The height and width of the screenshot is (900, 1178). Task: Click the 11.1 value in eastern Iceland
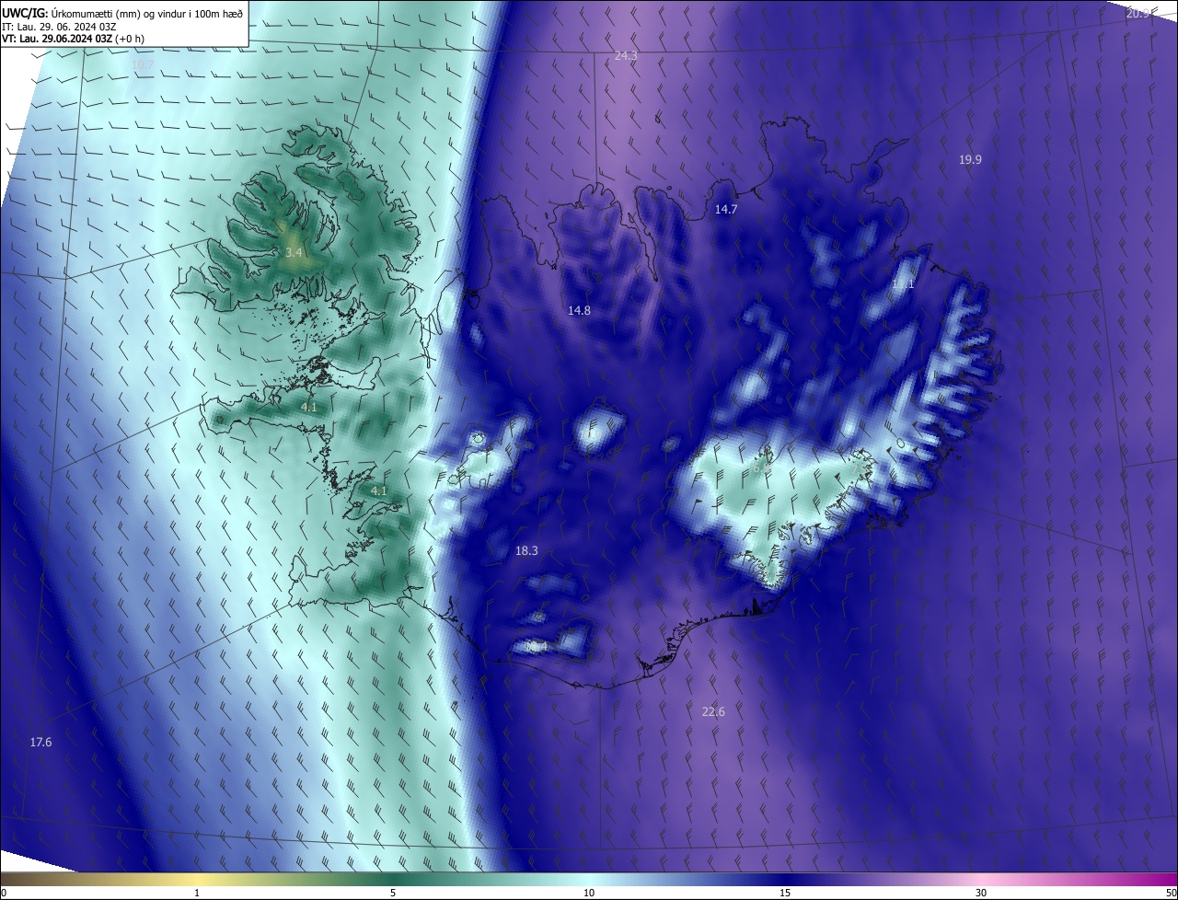point(903,284)
